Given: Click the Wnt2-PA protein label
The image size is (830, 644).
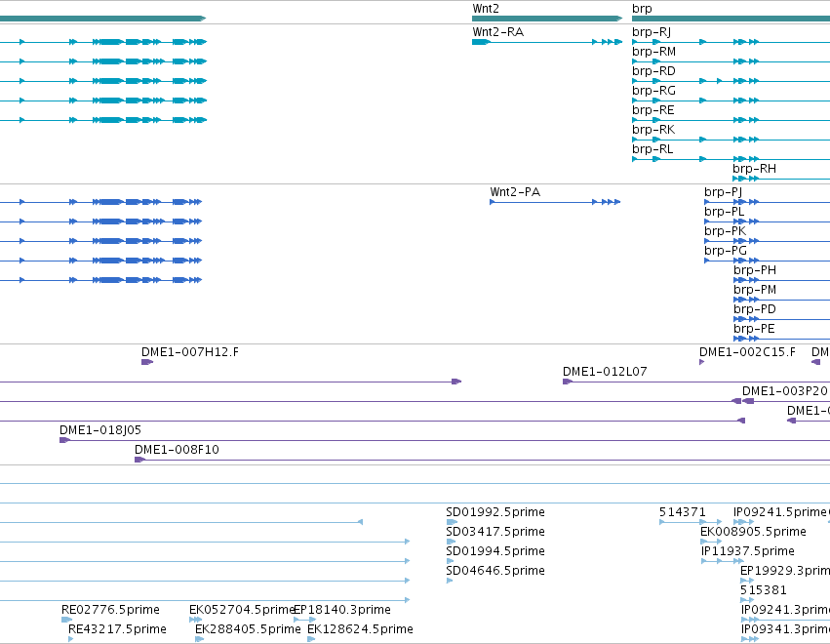Looking at the screenshot, I should 515,191.
